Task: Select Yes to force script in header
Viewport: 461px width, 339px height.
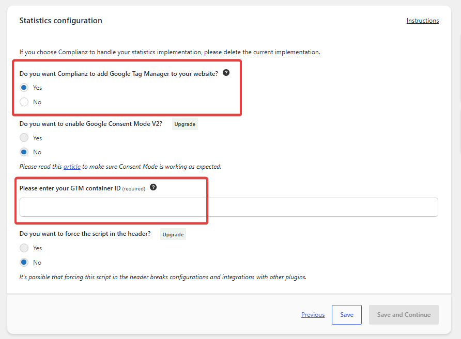Action: [x=24, y=248]
